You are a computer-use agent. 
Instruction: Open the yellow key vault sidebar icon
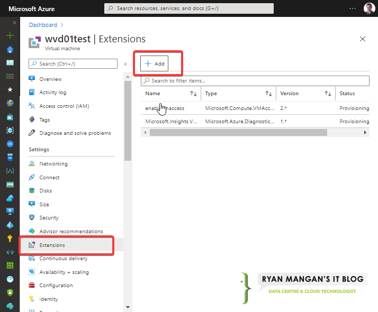pyautogui.click(x=10, y=238)
